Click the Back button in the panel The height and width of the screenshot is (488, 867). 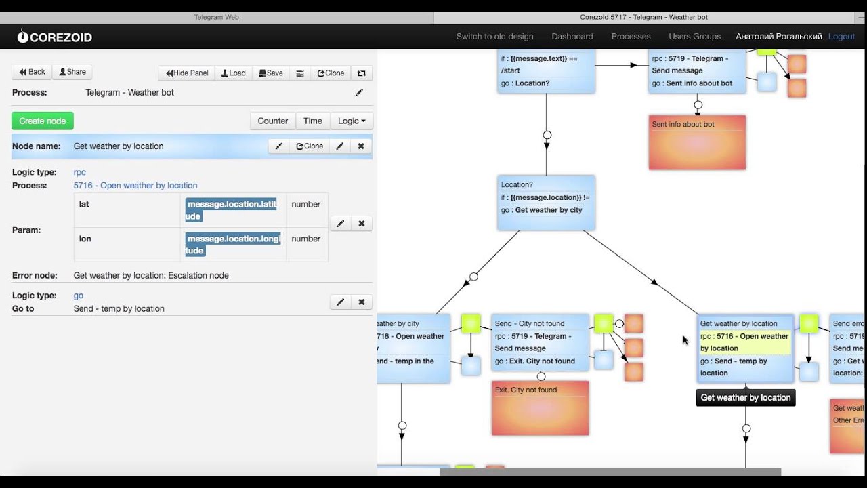click(32, 72)
